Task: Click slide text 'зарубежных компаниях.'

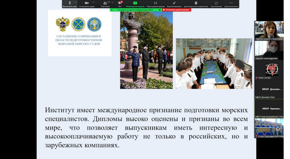Action: pyautogui.click(x=82, y=145)
